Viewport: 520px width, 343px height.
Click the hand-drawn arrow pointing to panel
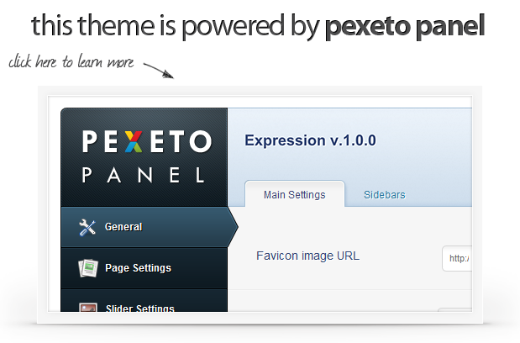(159, 70)
